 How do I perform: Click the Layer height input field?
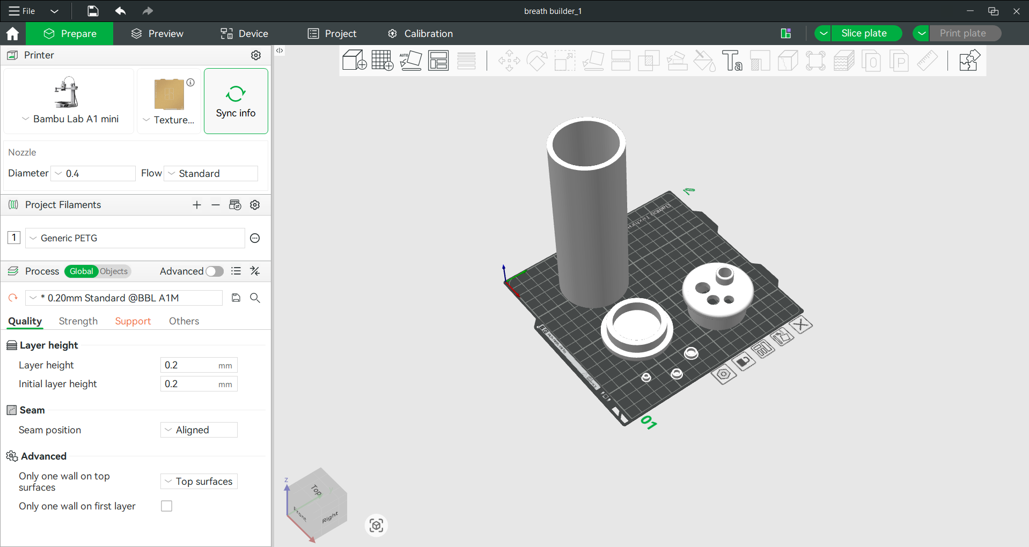tap(199, 365)
